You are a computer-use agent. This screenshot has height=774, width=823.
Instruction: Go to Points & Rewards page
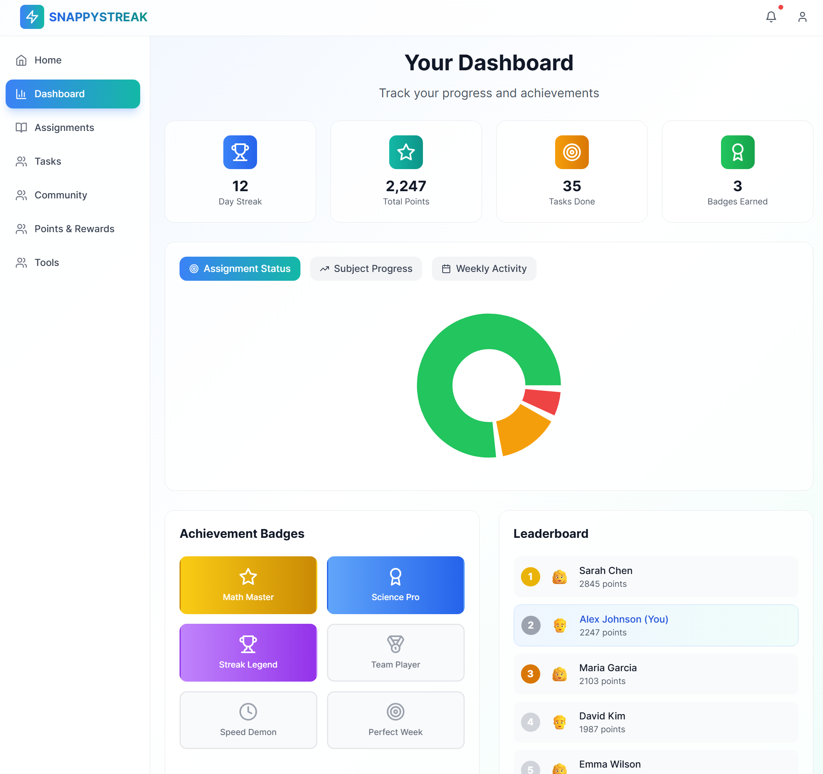pos(74,229)
